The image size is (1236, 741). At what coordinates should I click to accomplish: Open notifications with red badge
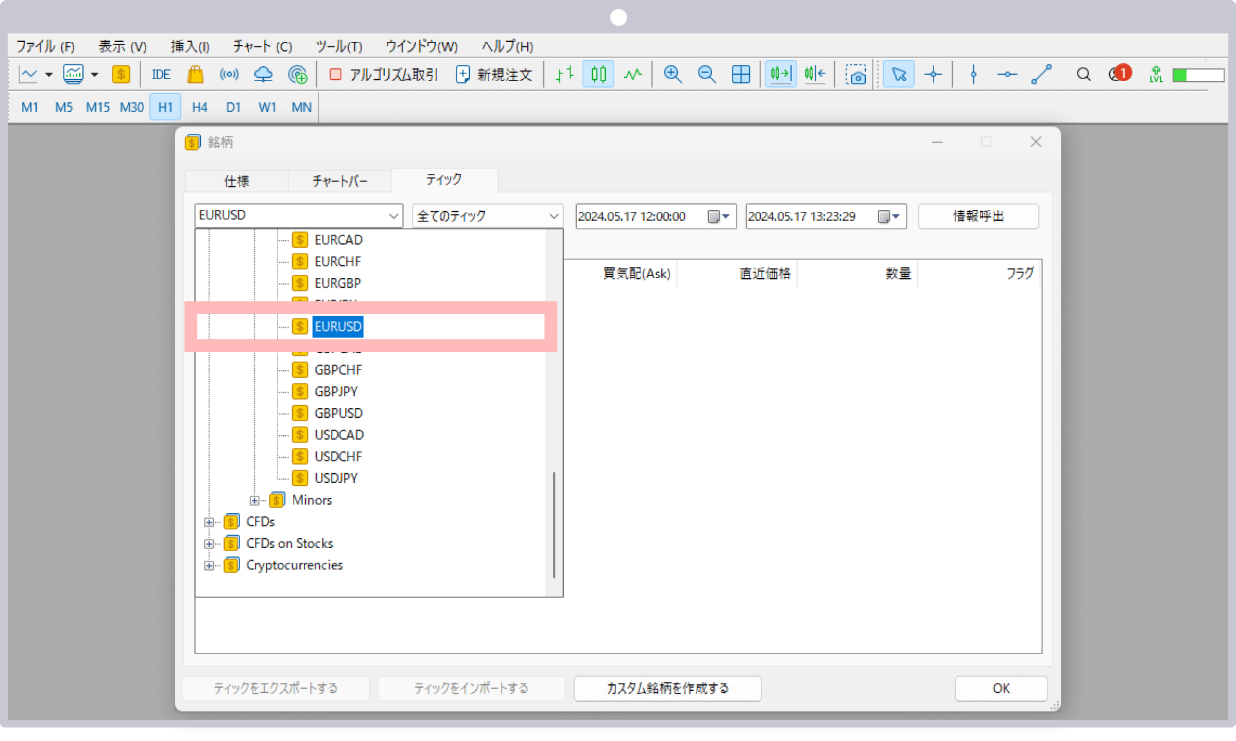point(1120,74)
